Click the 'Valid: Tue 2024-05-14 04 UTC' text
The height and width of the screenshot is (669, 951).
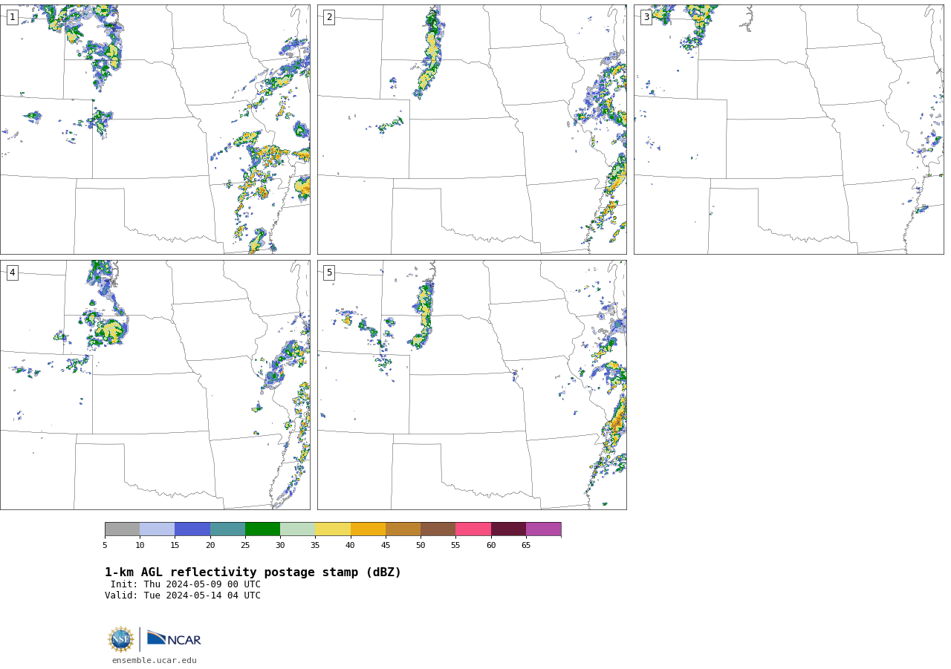[183, 595]
